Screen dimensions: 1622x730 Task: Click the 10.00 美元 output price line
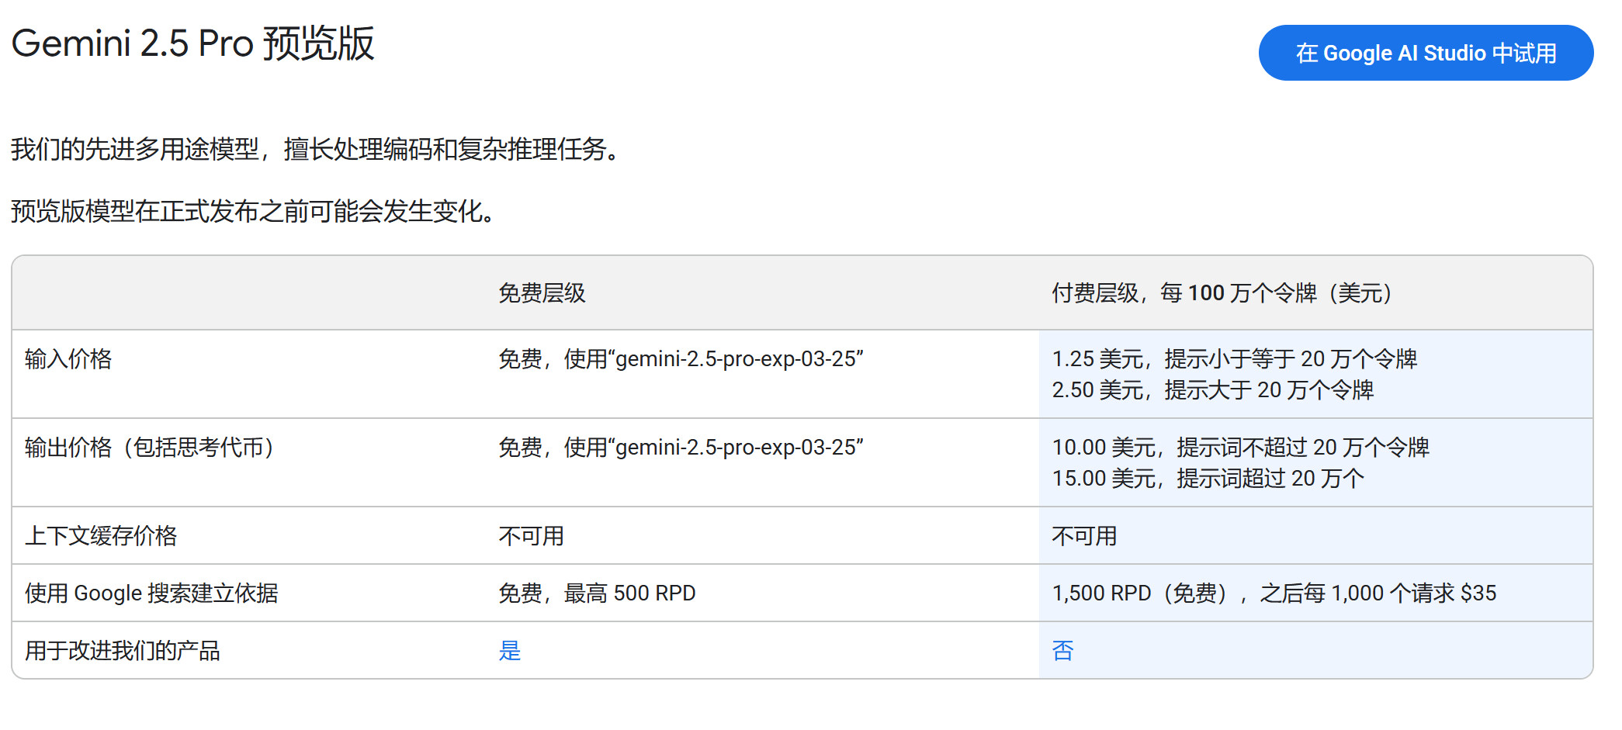coord(1240,448)
